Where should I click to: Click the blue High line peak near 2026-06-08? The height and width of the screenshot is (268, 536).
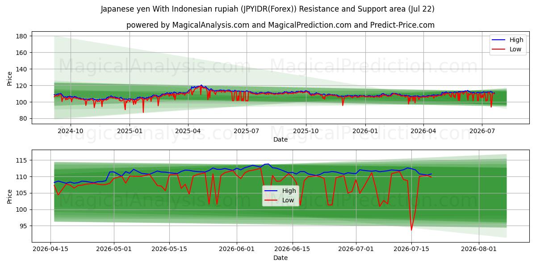point(268,164)
